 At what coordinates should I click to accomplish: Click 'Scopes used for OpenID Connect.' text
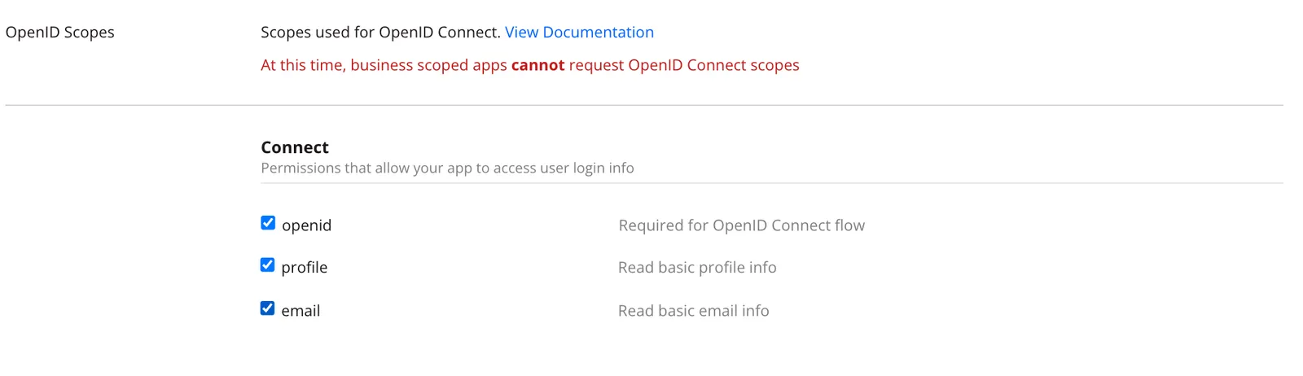[380, 33]
